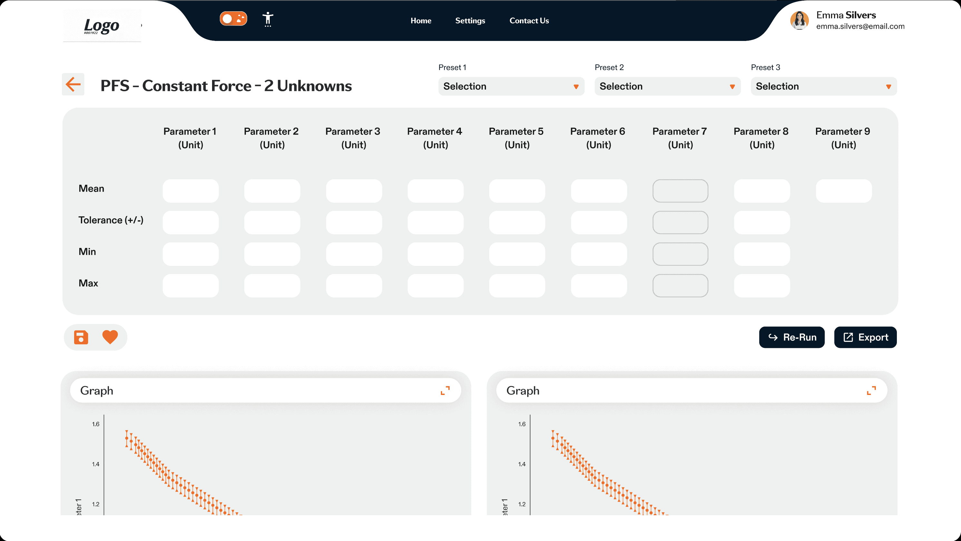
Task: Click Emma Silvers profile avatar
Action: 799,20
